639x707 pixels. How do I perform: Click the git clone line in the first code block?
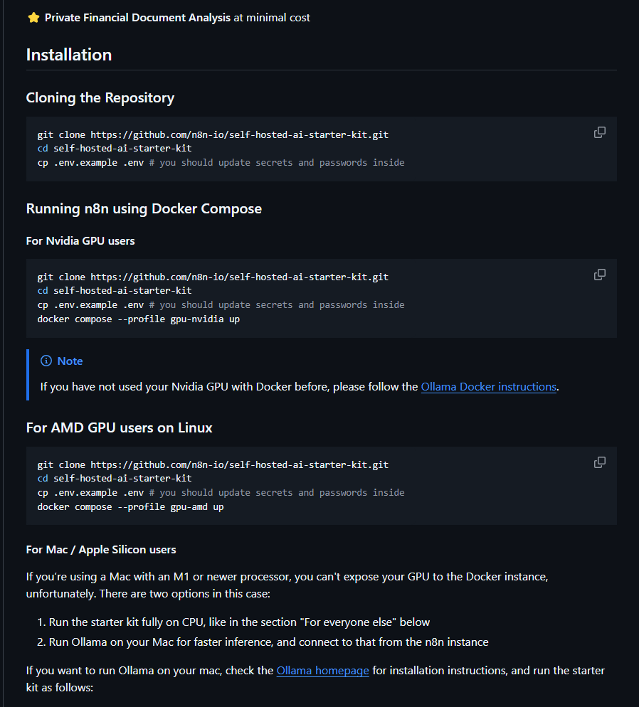pyautogui.click(x=213, y=134)
